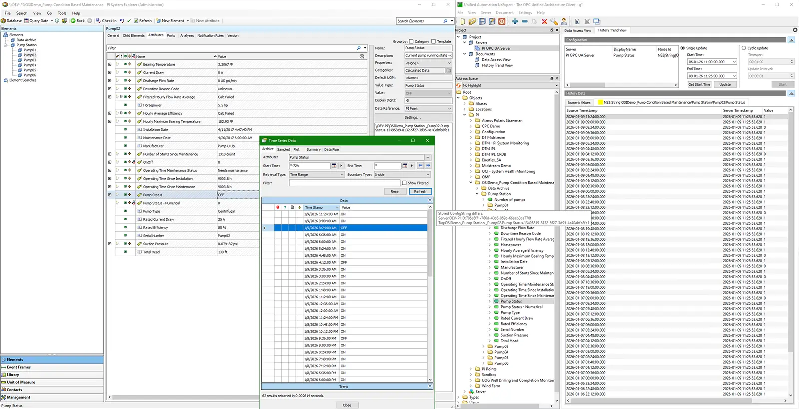This screenshot has height=409, width=799.
Task: Expand the Pump03 node in Address Space
Action: point(483,346)
